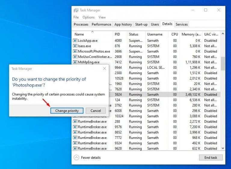Click the Fewer details circle arrow icon
Screen dimensions: 231x169
tap(76, 158)
